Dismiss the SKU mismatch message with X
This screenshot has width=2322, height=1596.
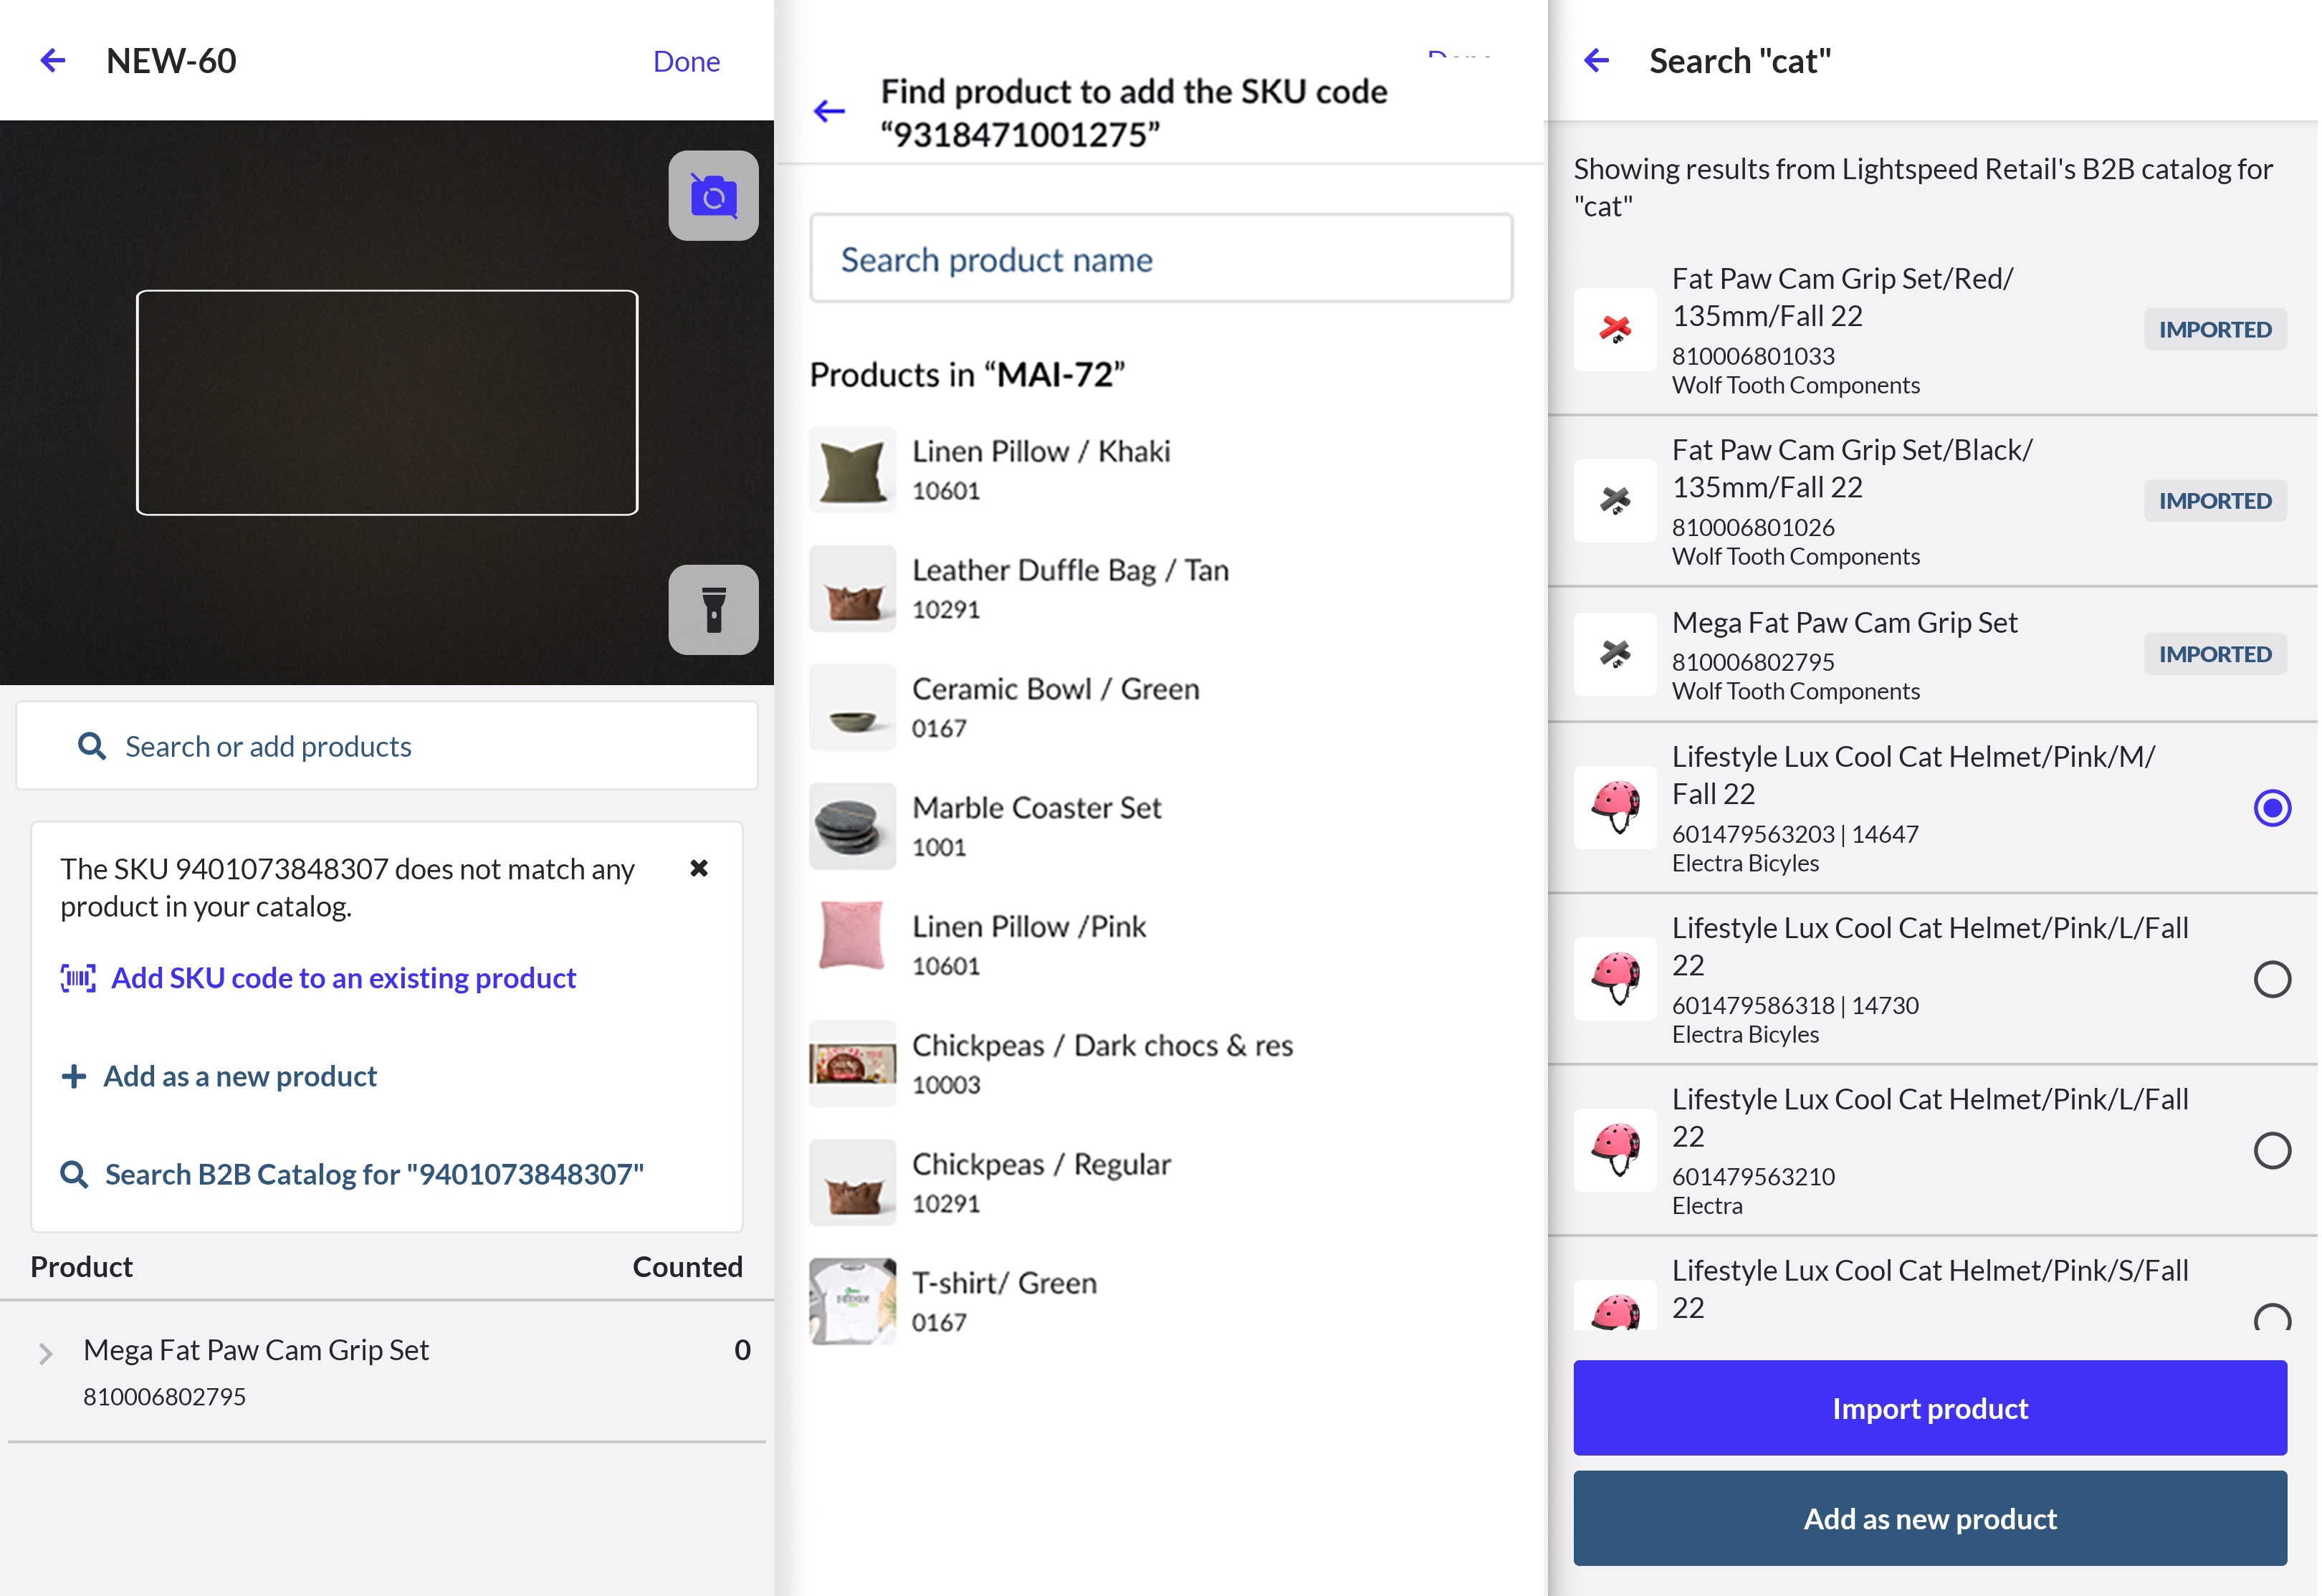pos(699,868)
